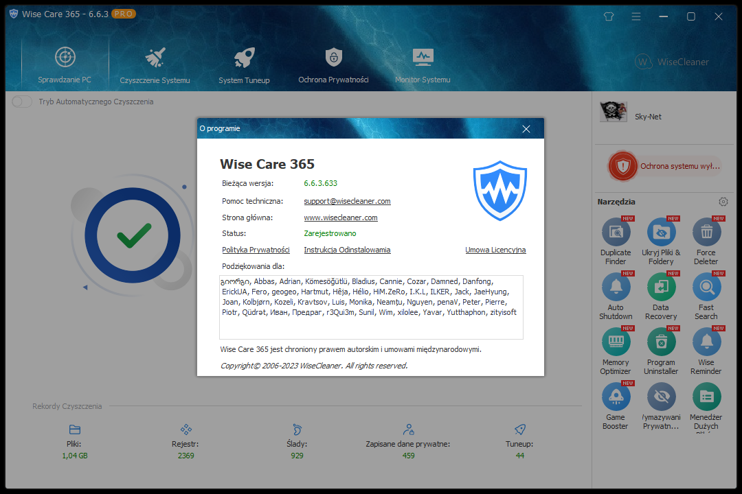Screen dimensions: 742x494
Task: Open Monitor Systemu tab
Action: pyautogui.click(x=423, y=64)
